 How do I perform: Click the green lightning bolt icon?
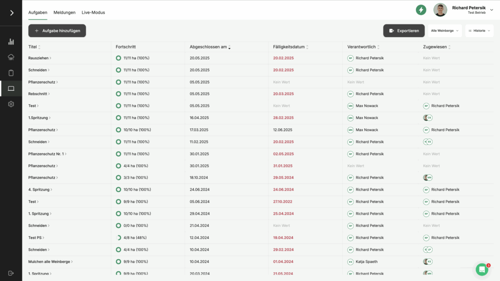point(421,10)
